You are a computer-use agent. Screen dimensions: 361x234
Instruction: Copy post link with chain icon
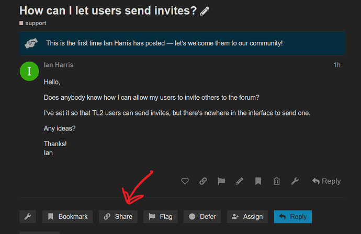point(203,181)
